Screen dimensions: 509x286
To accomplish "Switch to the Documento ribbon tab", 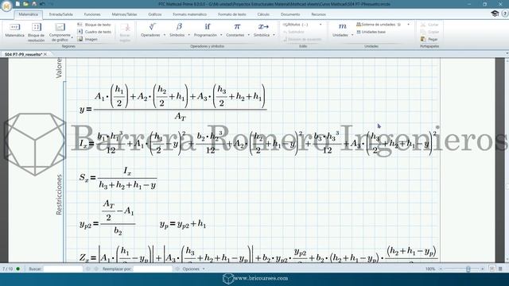I will (290, 14).
